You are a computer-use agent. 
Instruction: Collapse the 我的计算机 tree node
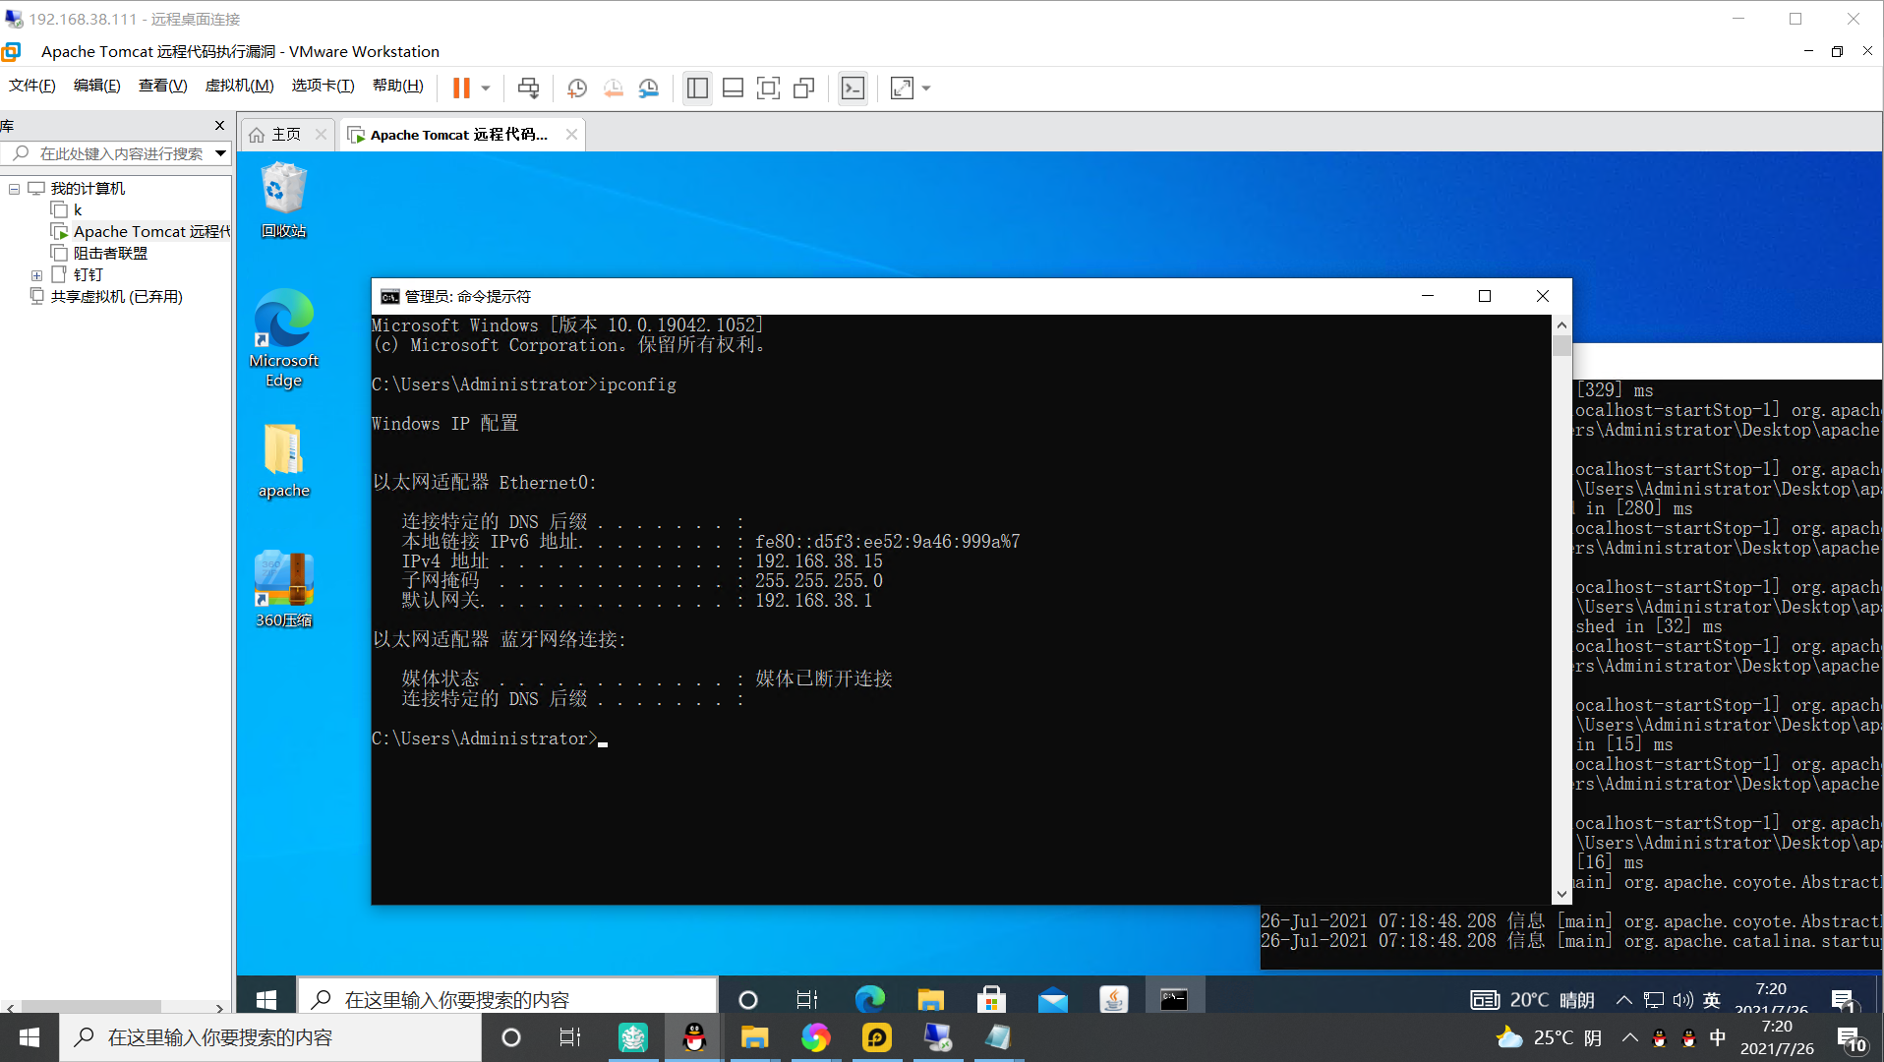14,189
